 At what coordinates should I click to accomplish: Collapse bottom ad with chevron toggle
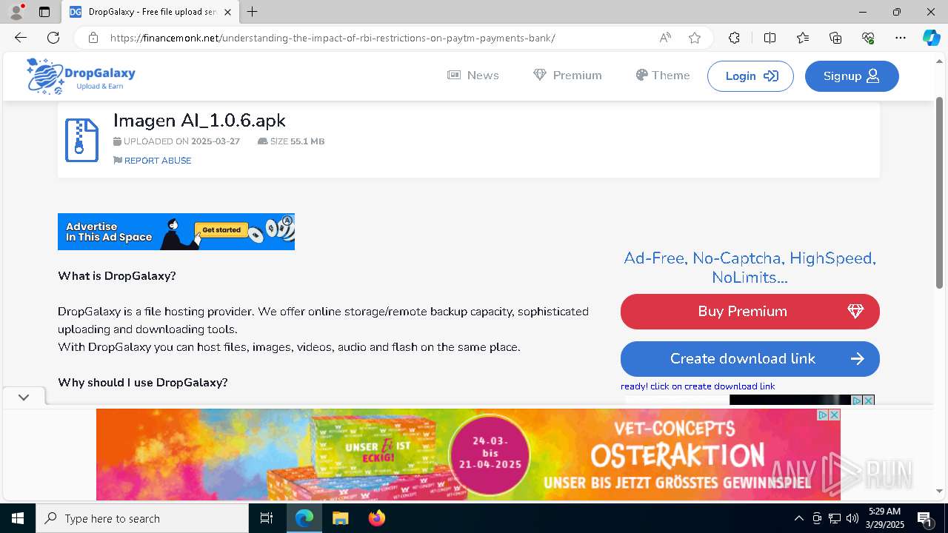coord(24,398)
